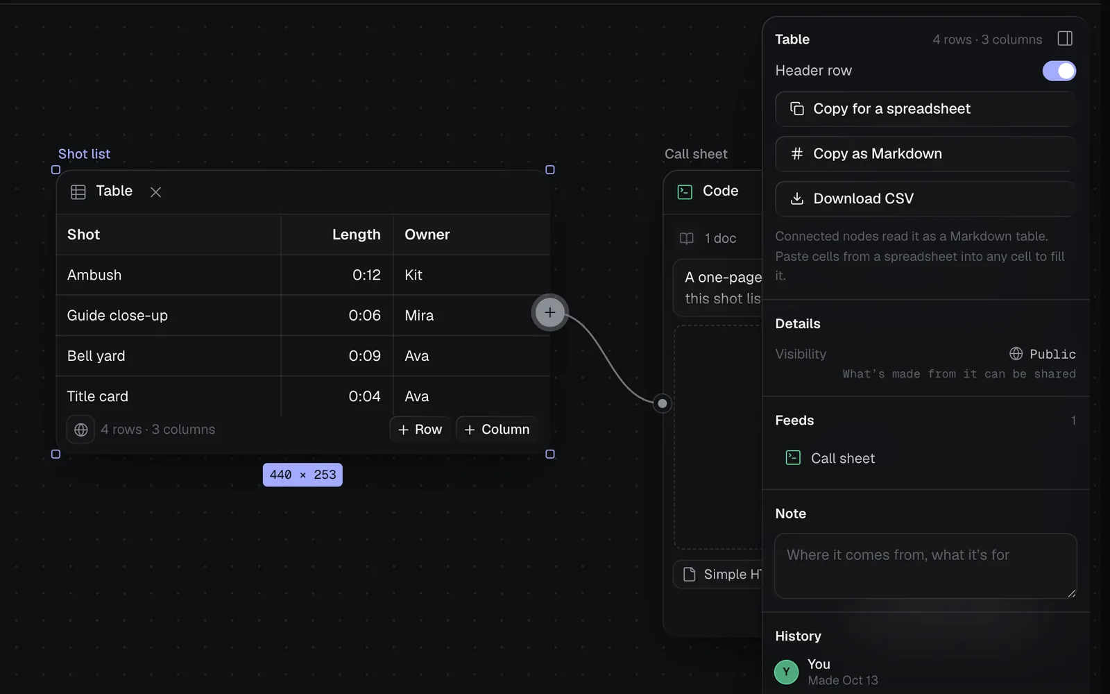Click the Bell yard cell

coord(169,356)
